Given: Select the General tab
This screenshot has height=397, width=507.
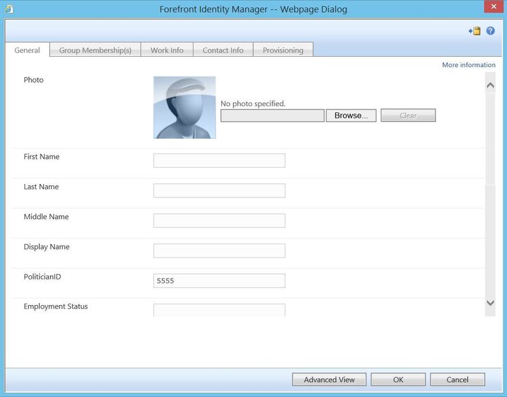Looking at the screenshot, I should click(x=27, y=50).
